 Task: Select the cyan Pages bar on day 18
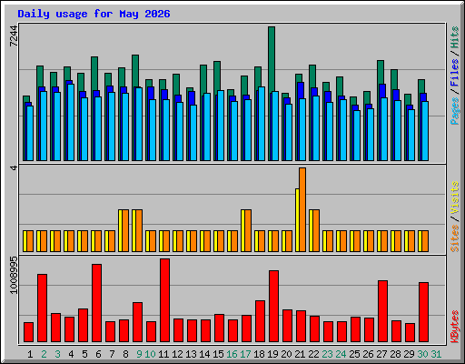tap(262, 124)
